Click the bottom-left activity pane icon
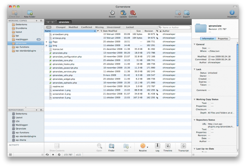The image size is (246, 167). coord(10,155)
